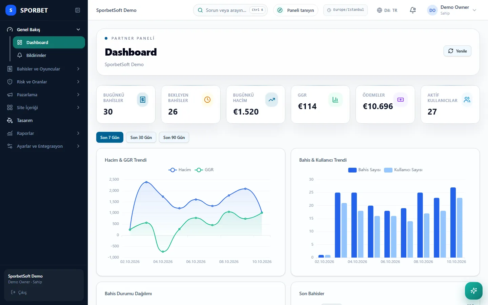Click the globe language icon
Screen dimensions: 488x305
pos(380,10)
